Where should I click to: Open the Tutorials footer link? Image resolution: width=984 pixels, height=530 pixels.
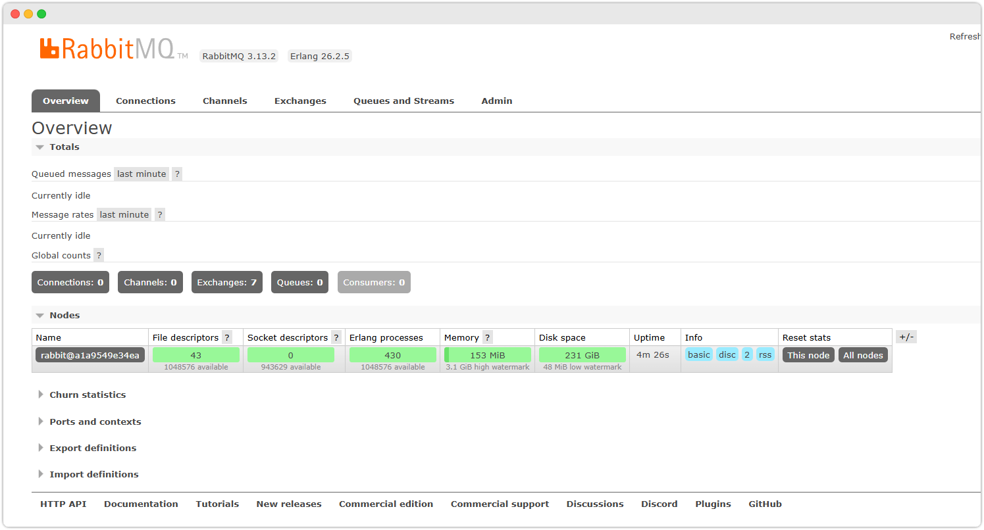pyautogui.click(x=217, y=504)
